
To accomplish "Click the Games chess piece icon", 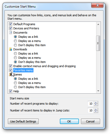I will [x=10, y=74].
